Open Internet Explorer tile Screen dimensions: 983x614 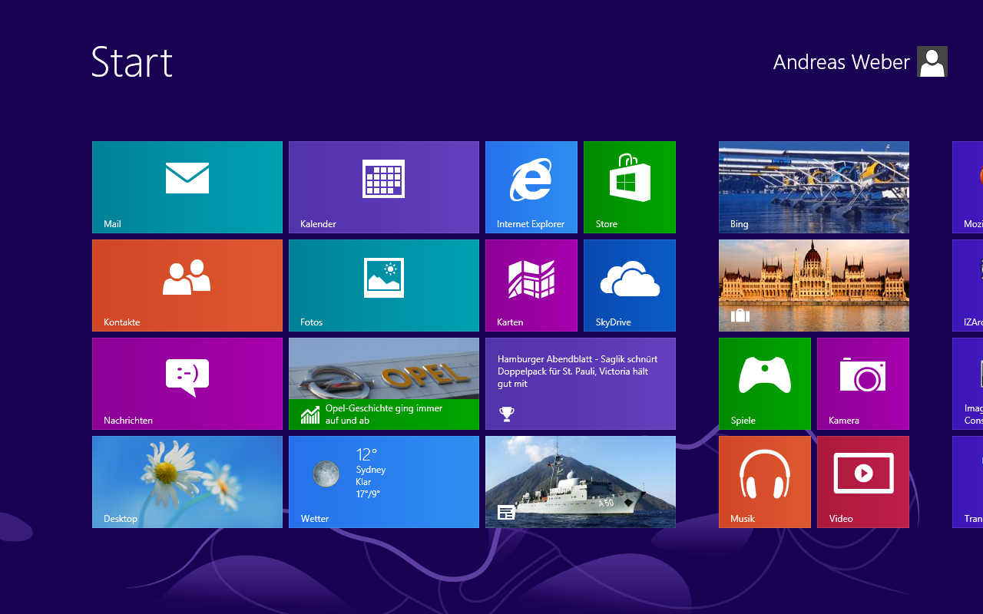pyautogui.click(x=531, y=187)
